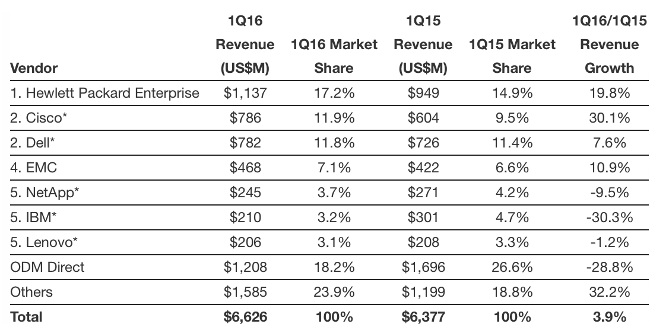Screen dimensions: 650x324
Task: Select the Others row label
Action: pyautogui.click(x=31, y=292)
